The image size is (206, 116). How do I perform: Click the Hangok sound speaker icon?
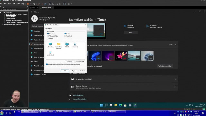pyautogui.click(x=125, y=26)
